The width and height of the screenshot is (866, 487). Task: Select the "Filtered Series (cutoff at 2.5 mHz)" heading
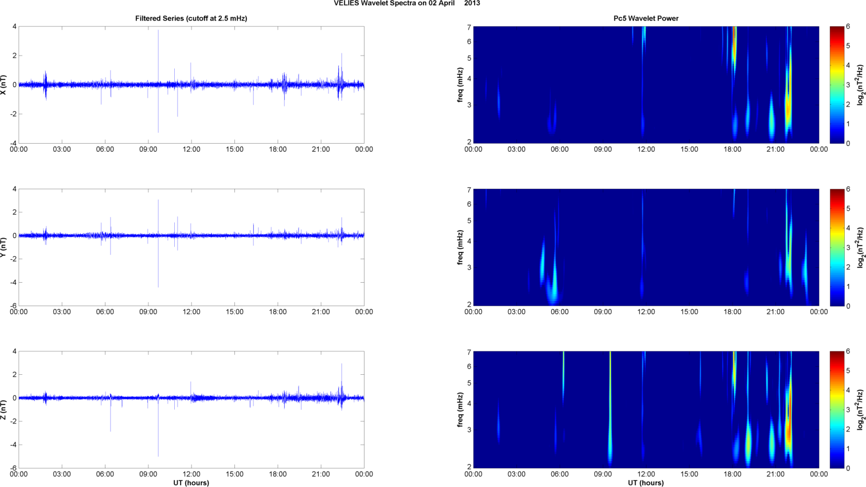coord(191,18)
